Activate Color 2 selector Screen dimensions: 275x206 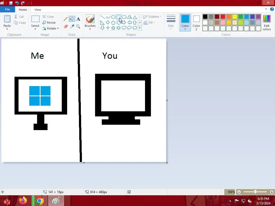(196, 23)
